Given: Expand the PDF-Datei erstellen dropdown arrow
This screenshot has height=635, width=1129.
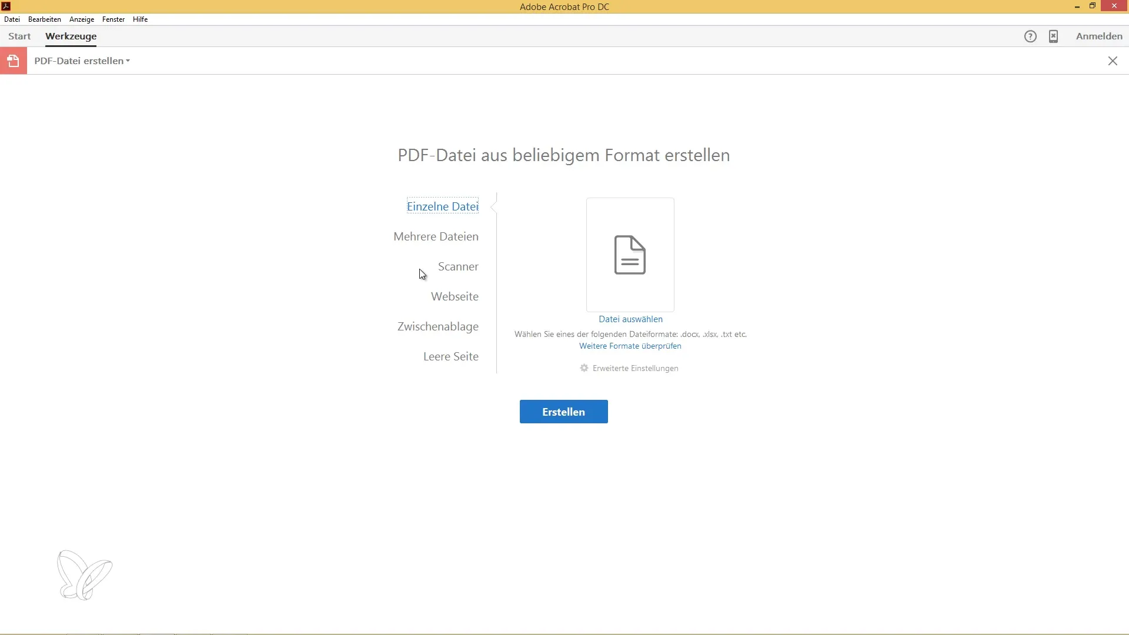Looking at the screenshot, I should [x=128, y=61].
